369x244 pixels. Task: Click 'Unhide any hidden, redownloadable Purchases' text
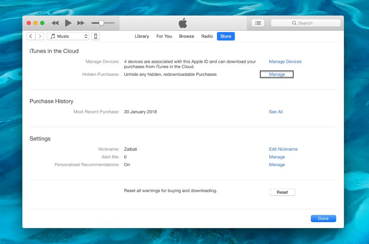click(x=170, y=74)
